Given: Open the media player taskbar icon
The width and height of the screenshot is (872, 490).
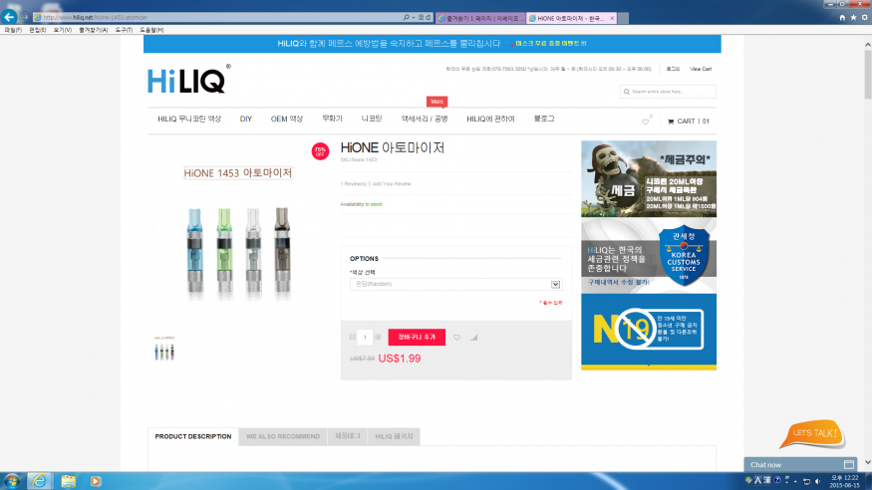Looking at the screenshot, I should pyautogui.click(x=95, y=481).
